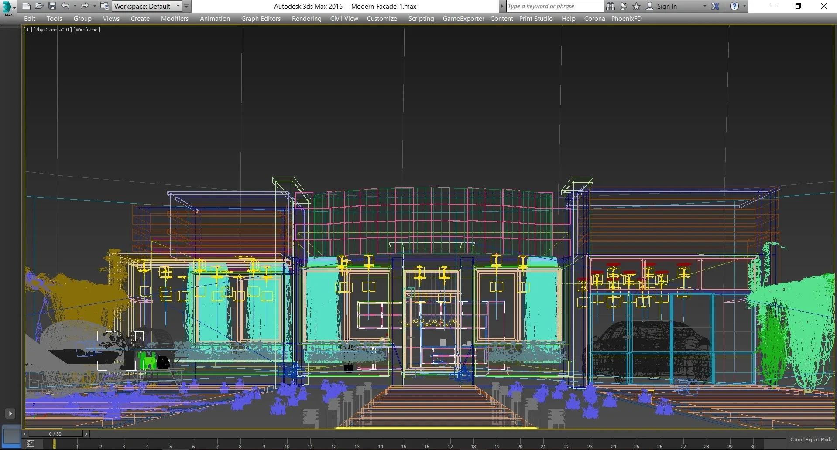
Task: Open the 3ds Max application menu
Action: point(8,8)
